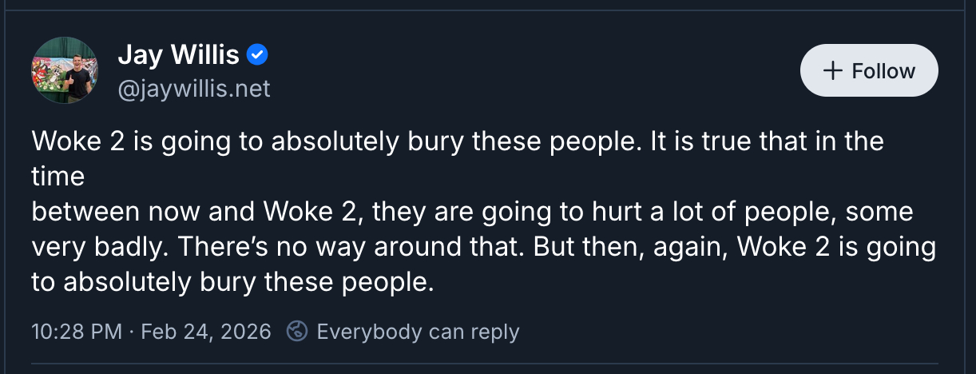Click the "Everybody can reply" label
This screenshot has width=976, height=374.
(x=418, y=331)
